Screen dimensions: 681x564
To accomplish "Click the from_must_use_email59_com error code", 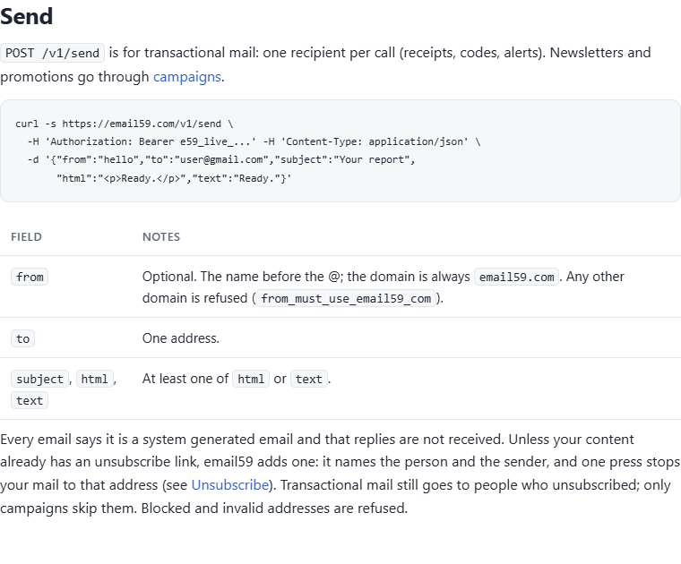I will tap(346, 298).
